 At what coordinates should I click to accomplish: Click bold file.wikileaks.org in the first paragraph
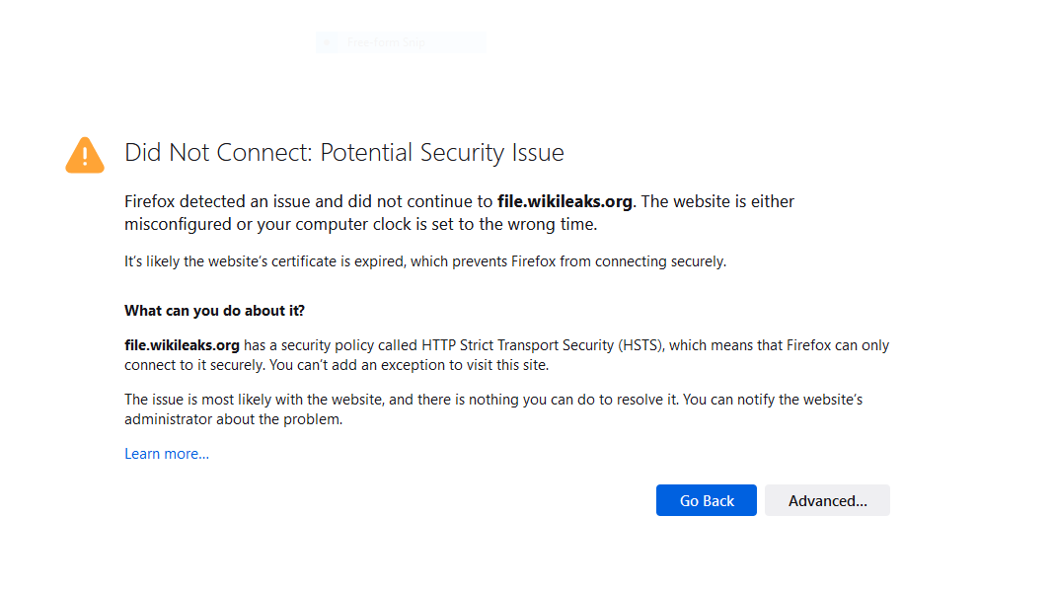coord(564,201)
